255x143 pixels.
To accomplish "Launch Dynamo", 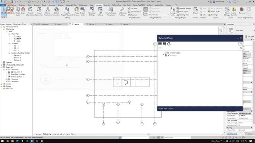I will coord(242,10).
